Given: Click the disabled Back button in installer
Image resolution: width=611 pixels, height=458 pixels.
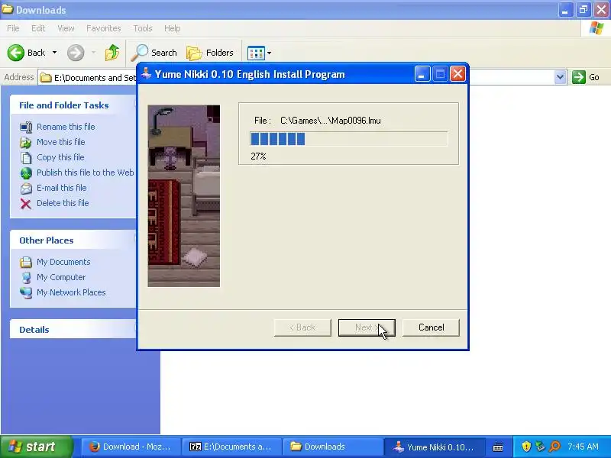Looking at the screenshot, I should tap(302, 327).
